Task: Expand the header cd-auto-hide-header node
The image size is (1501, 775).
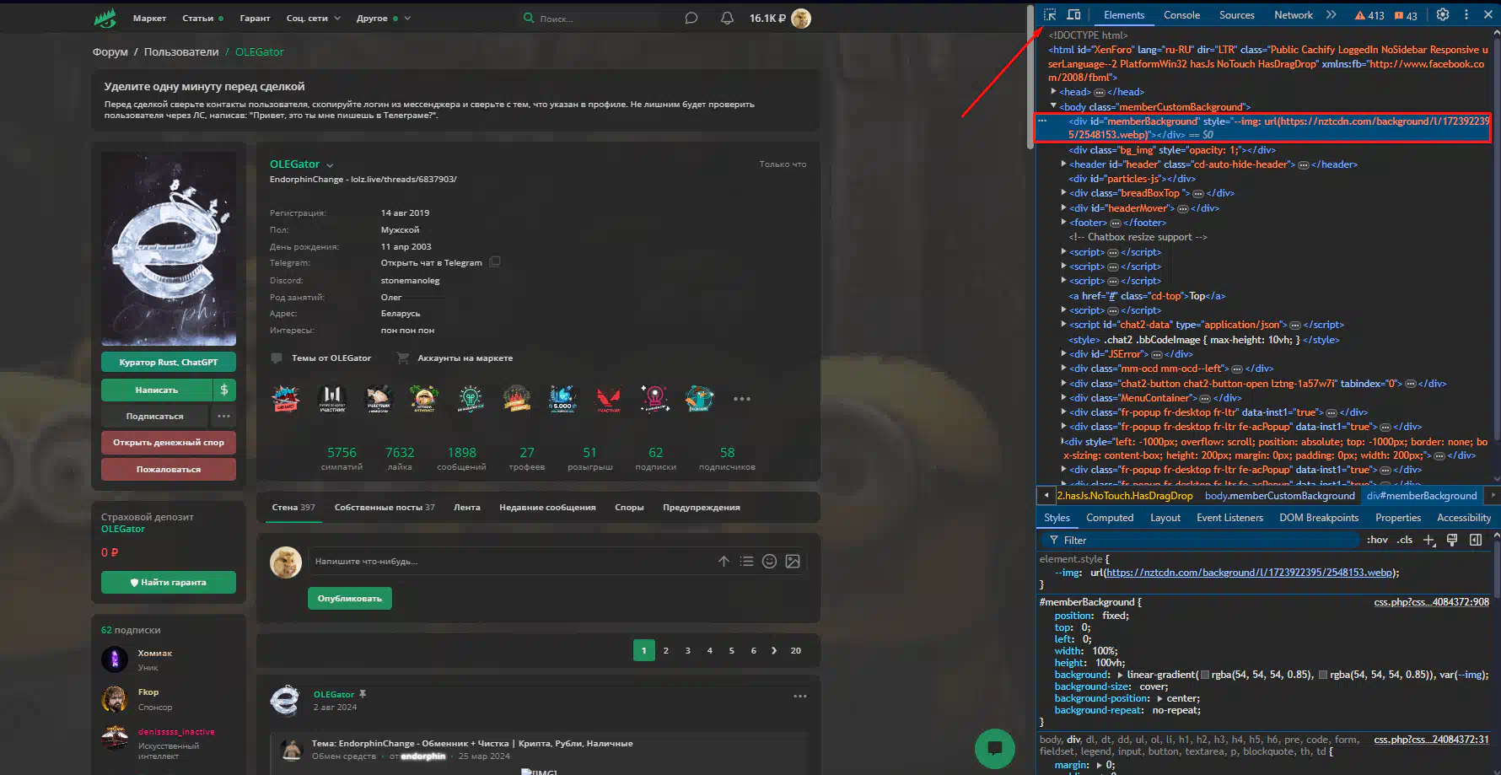Action: point(1063,164)
